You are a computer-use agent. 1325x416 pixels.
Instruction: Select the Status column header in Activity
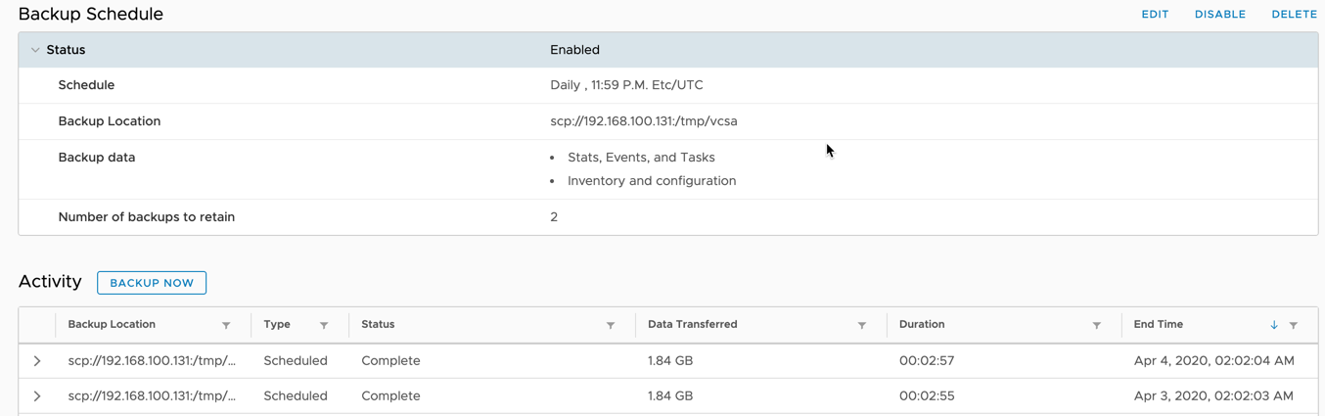pos(378,324)
